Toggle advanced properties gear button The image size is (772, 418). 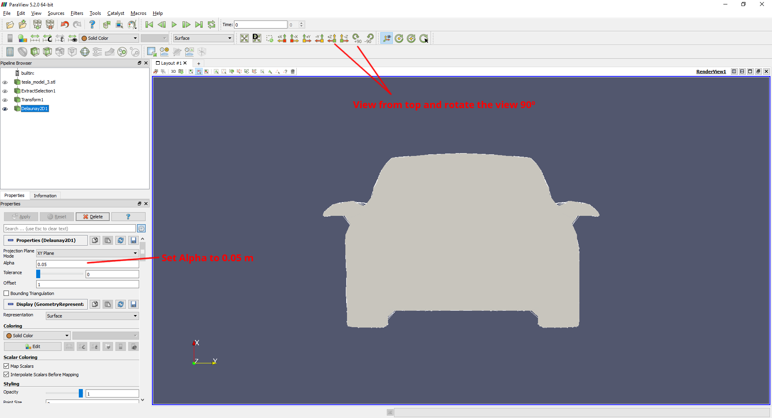142,229
